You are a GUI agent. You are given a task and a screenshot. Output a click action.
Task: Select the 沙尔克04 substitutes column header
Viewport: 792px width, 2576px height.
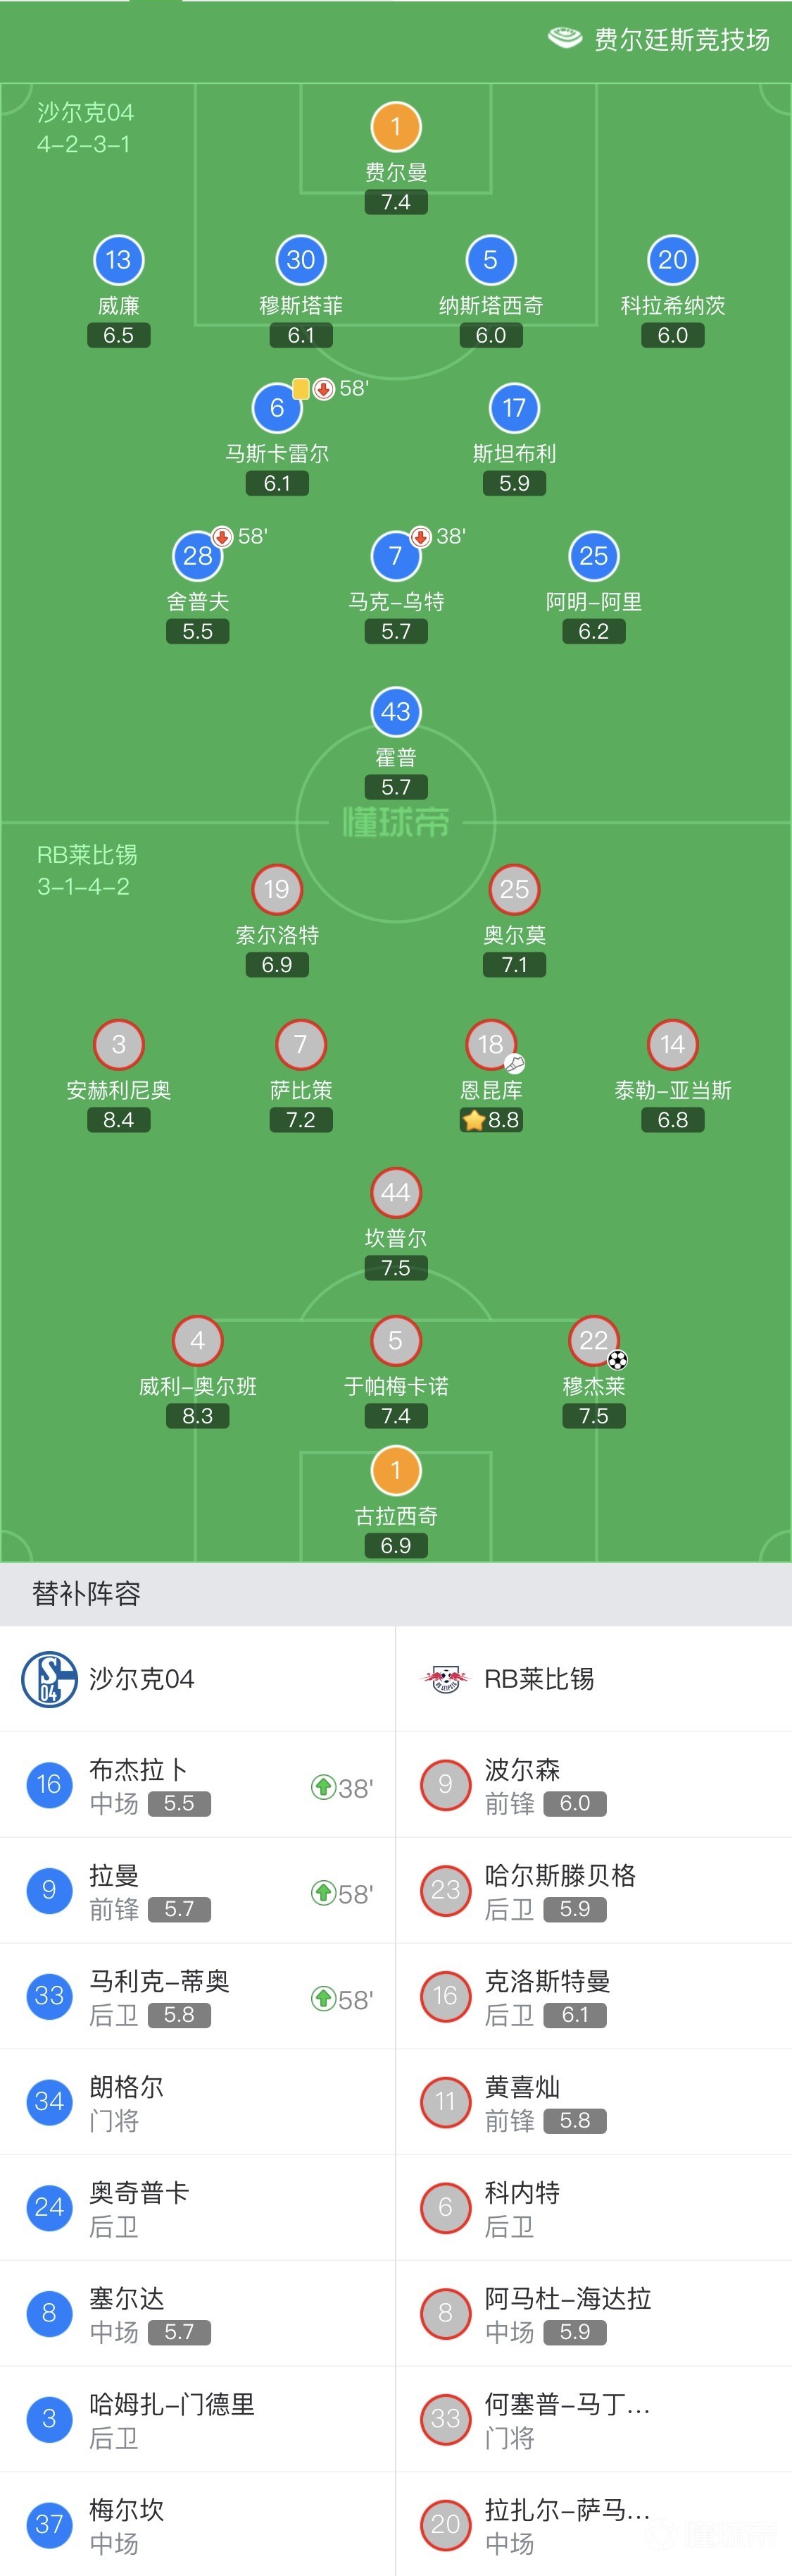pyautogui.click(x=141, y=1679)
